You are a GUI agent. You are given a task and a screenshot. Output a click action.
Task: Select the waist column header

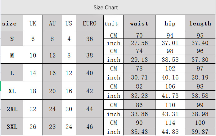139,23
